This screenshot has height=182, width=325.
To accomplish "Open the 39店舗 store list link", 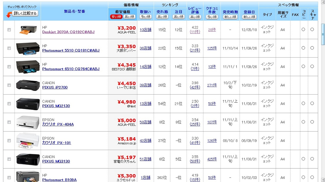I will pyautogui.click(x=145, y=85).
